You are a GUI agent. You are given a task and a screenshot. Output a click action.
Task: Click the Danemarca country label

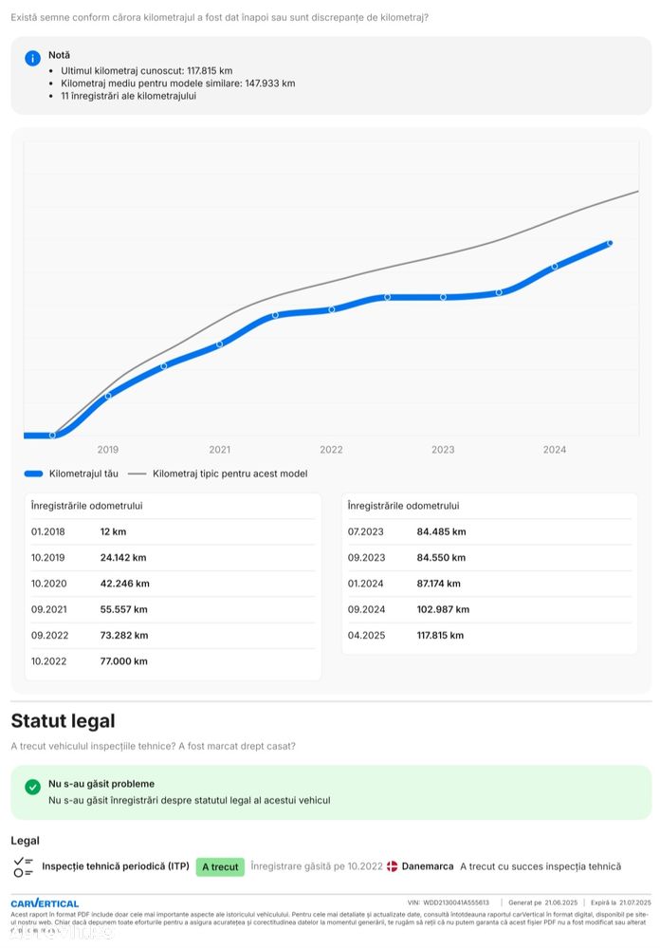point(428,866)
